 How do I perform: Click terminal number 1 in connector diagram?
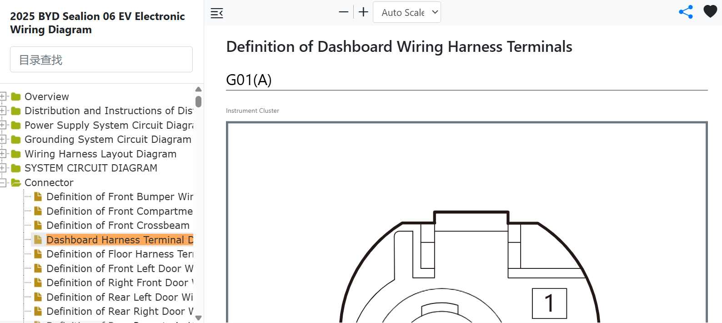[x=549, y=303]
